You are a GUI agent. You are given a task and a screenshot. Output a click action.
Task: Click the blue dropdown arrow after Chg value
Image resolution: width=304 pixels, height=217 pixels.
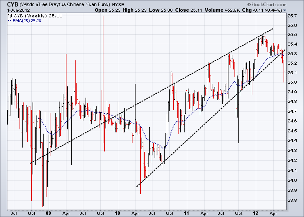(284, 10)
